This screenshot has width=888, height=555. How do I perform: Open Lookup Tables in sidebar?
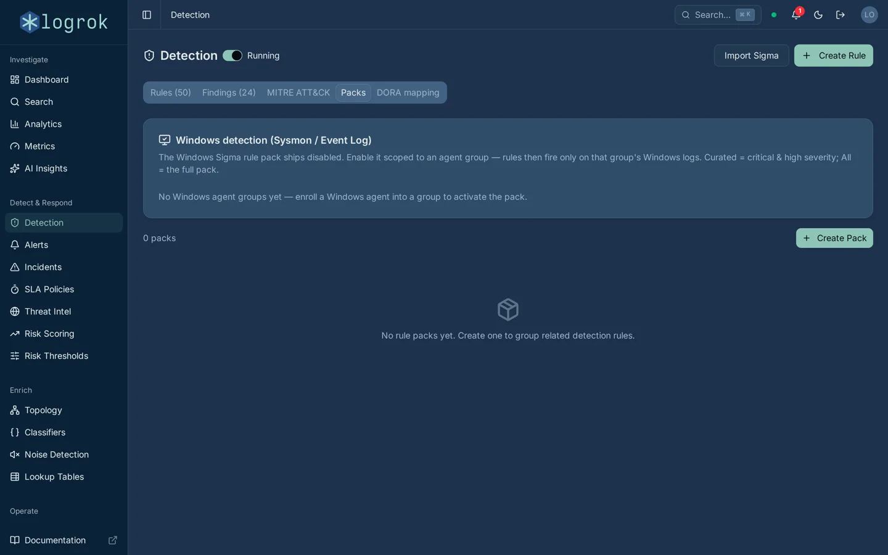point(64,477)
